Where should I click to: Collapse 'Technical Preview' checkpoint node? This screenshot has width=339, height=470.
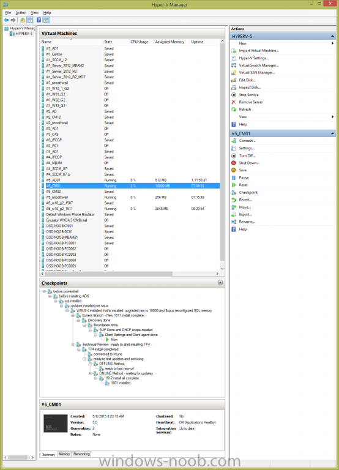coord(73,345)
